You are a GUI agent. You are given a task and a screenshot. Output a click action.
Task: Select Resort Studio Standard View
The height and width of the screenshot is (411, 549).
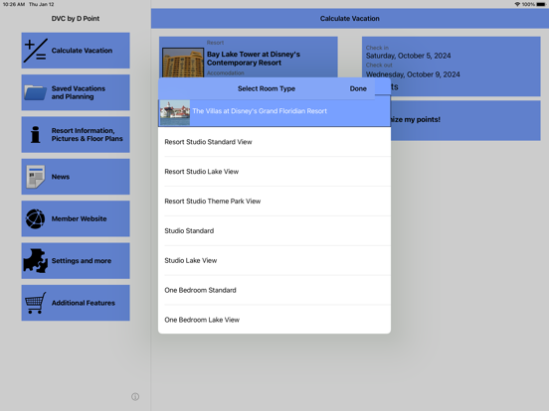[274, 142]
